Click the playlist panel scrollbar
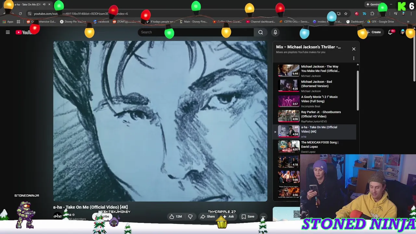Screen dimensions: 416x234 [x=358, y=91]
